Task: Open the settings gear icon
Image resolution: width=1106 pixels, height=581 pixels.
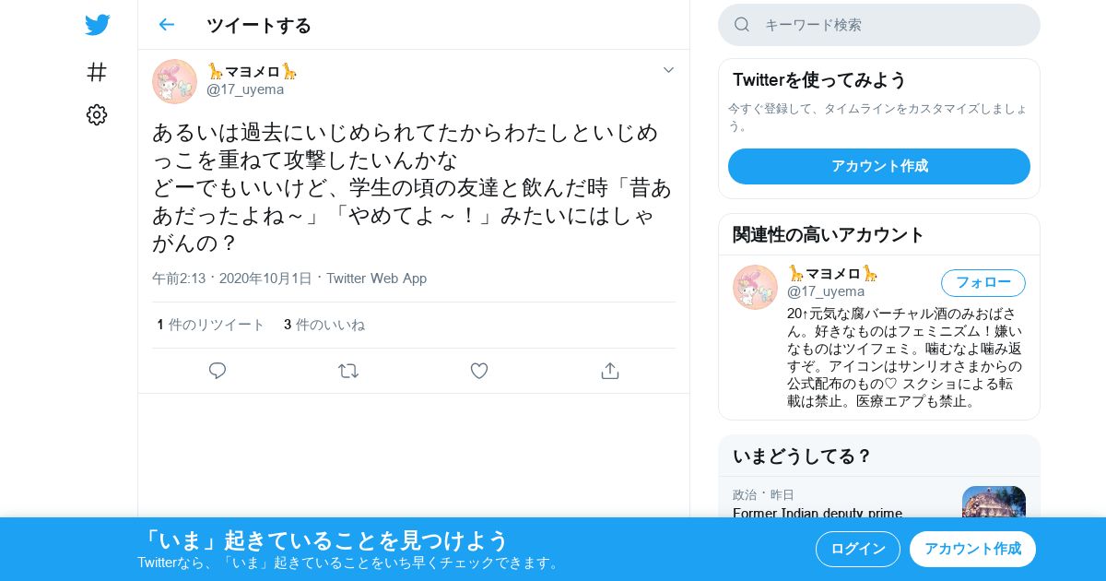Action: tap(97, 114)
